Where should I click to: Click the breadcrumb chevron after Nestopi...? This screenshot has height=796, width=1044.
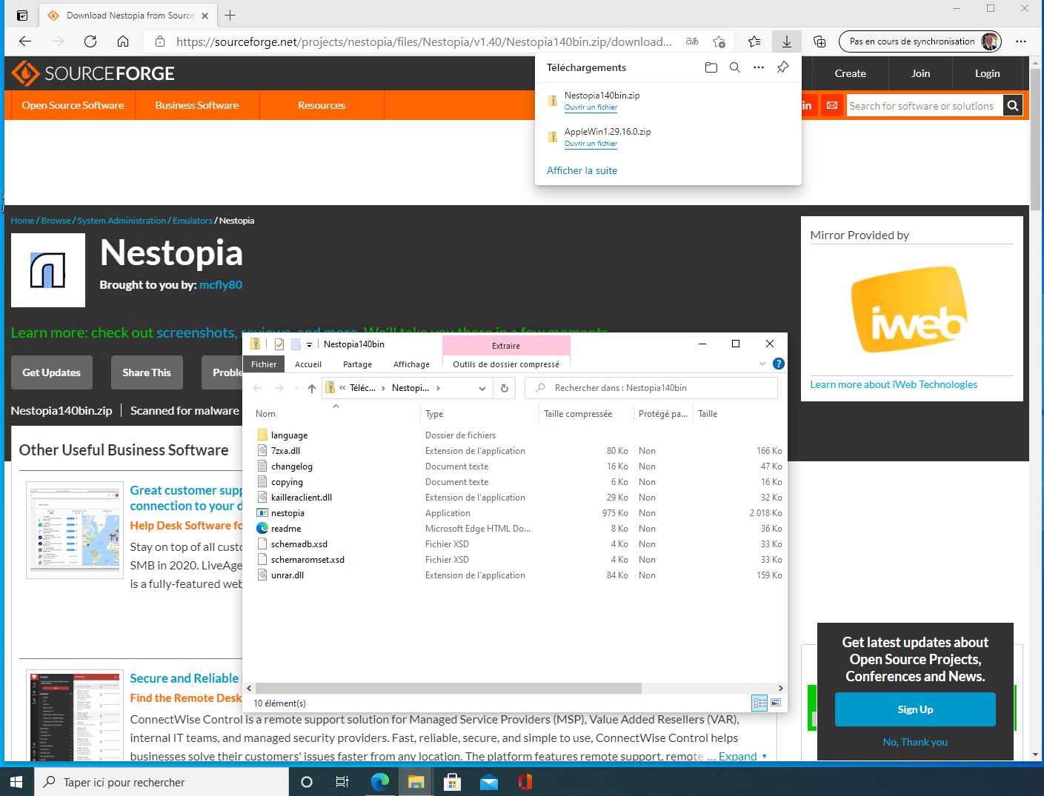[438, 388]
